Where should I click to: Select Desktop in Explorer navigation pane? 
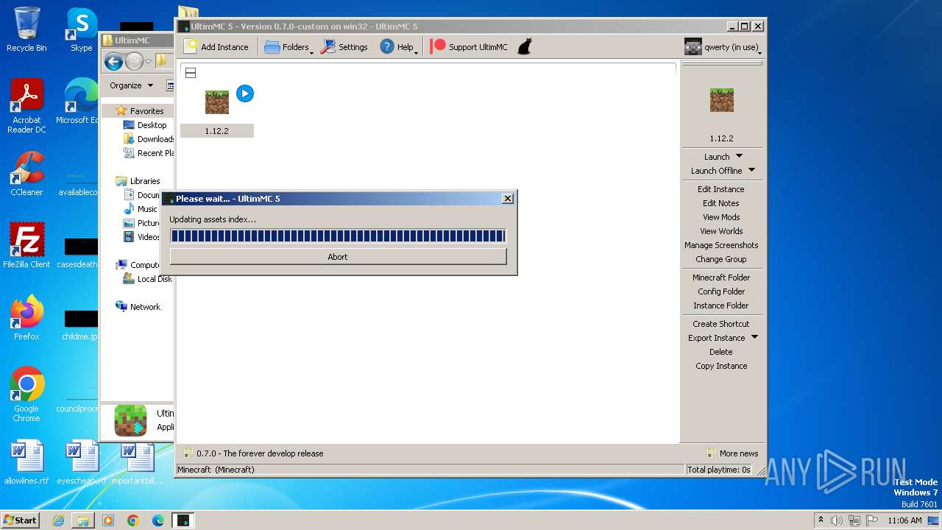[152, 125]
